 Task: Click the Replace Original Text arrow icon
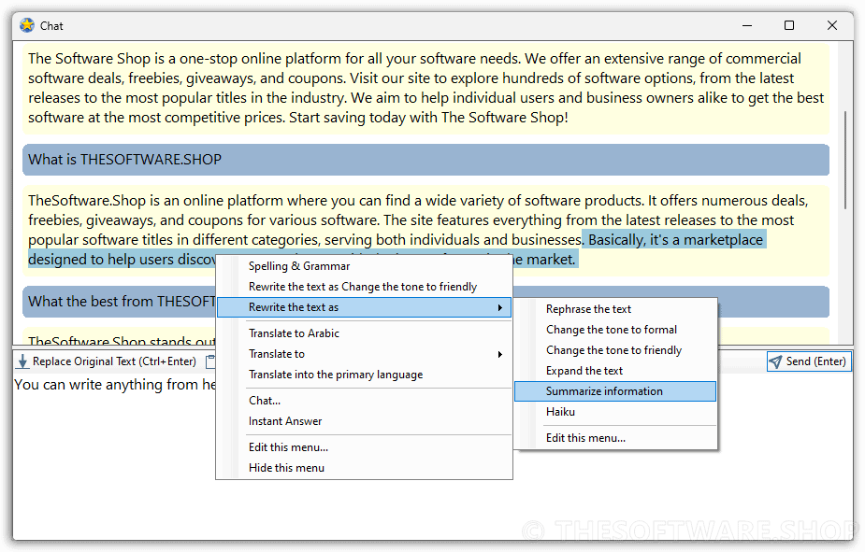point(22,361)
